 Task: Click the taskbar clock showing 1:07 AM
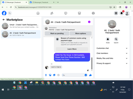pos(123,89)
